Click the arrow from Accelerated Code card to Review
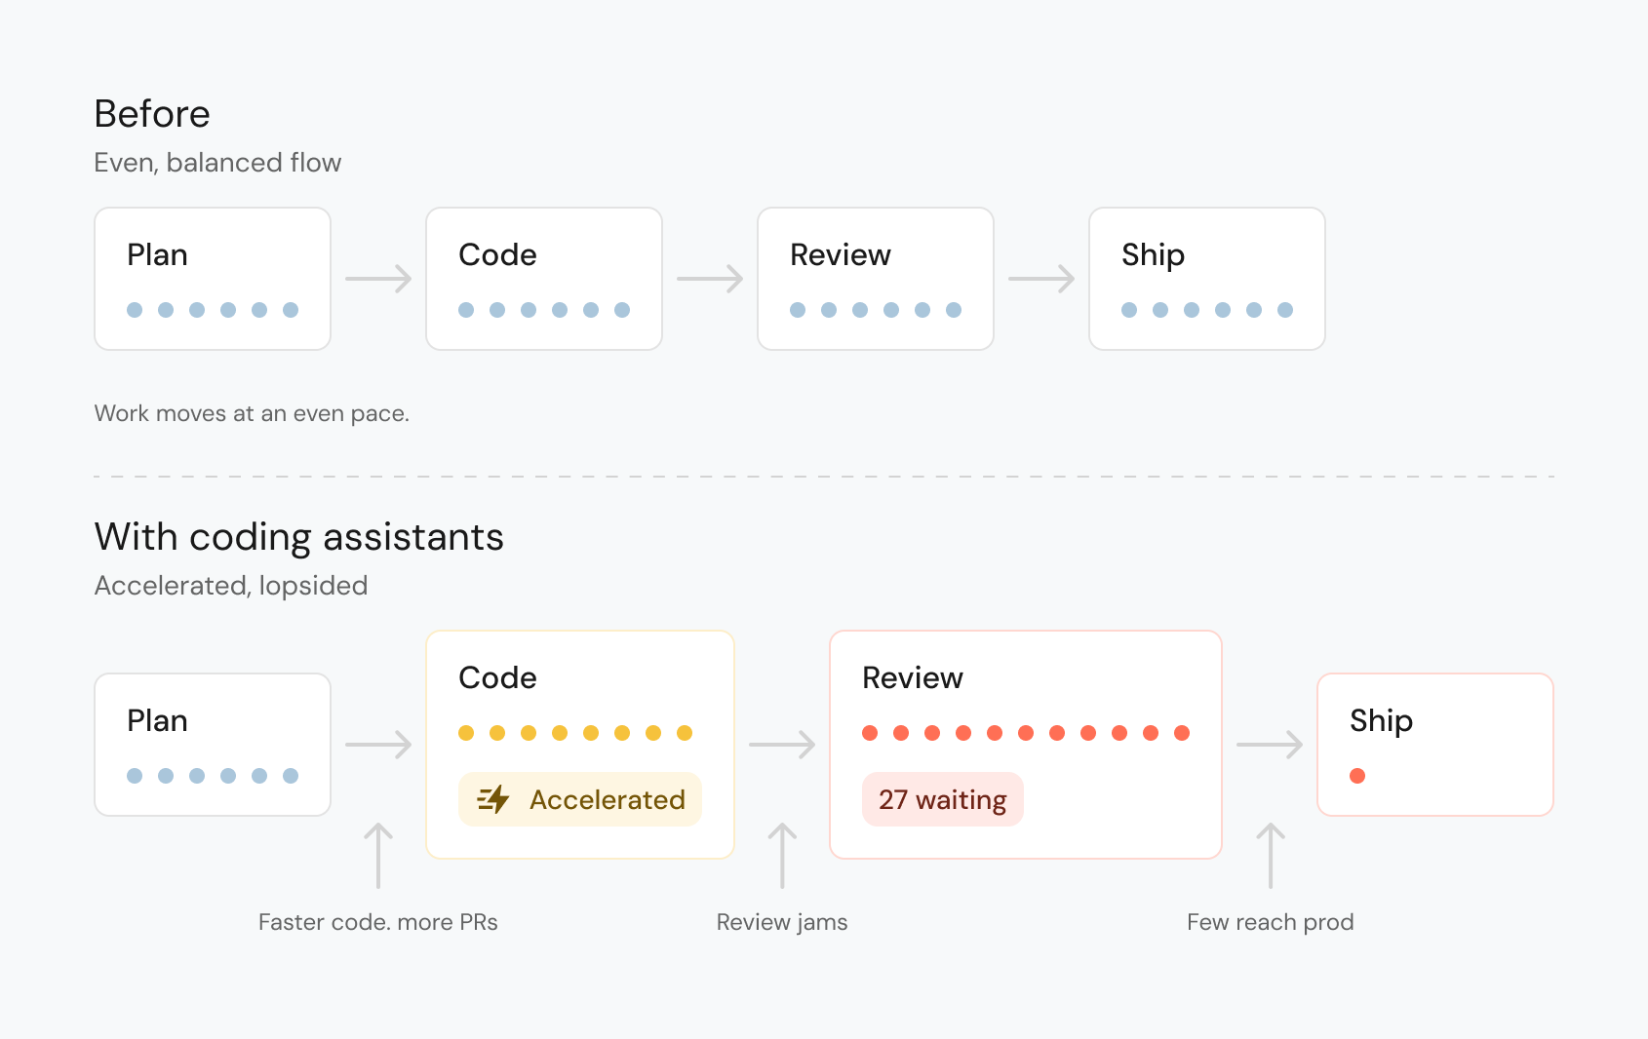 pyautogui.click(x=782, y=745)
